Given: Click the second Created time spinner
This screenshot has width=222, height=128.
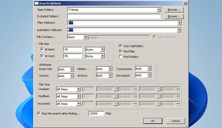Looking at the screenshot, I should [x=178, y=89].
